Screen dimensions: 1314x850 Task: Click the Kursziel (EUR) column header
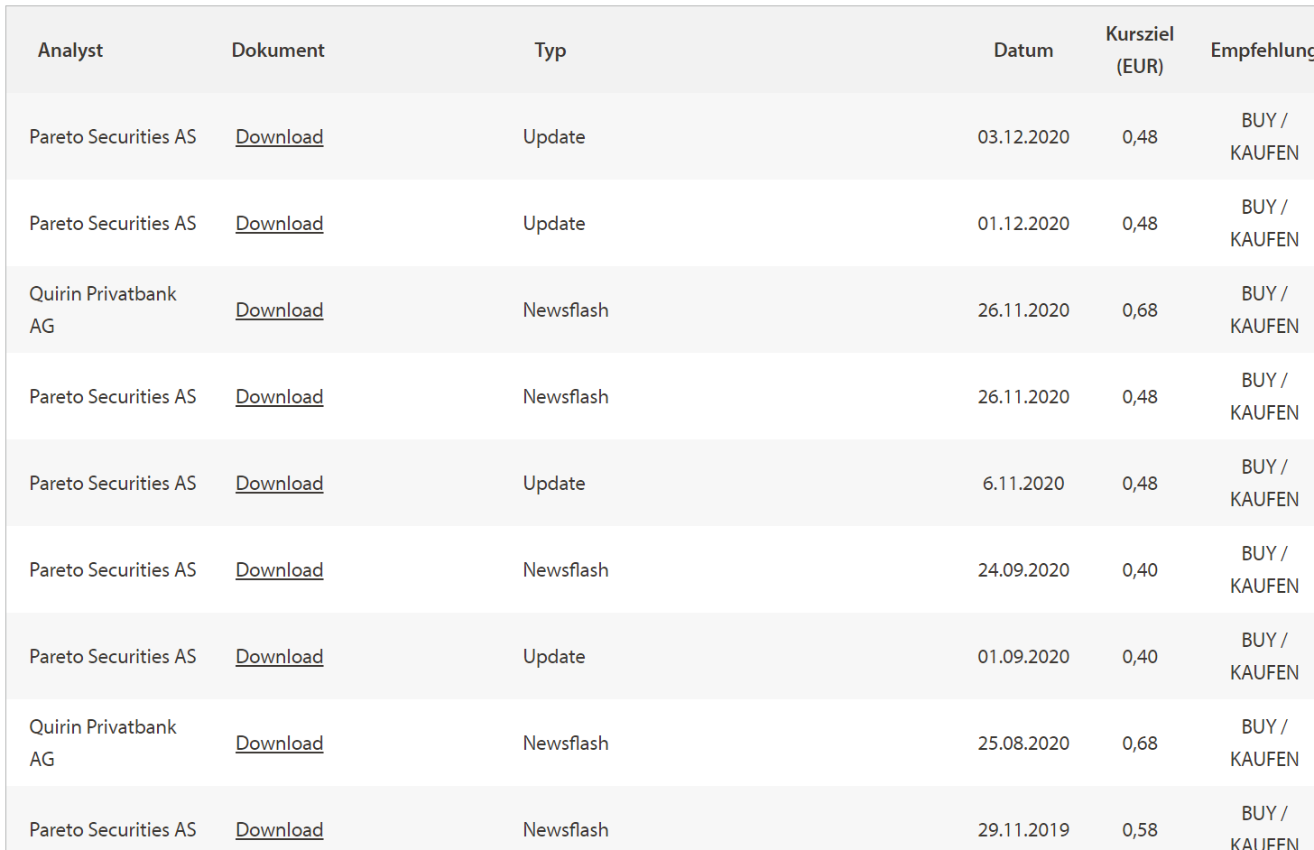click(x=1140, y=50)
